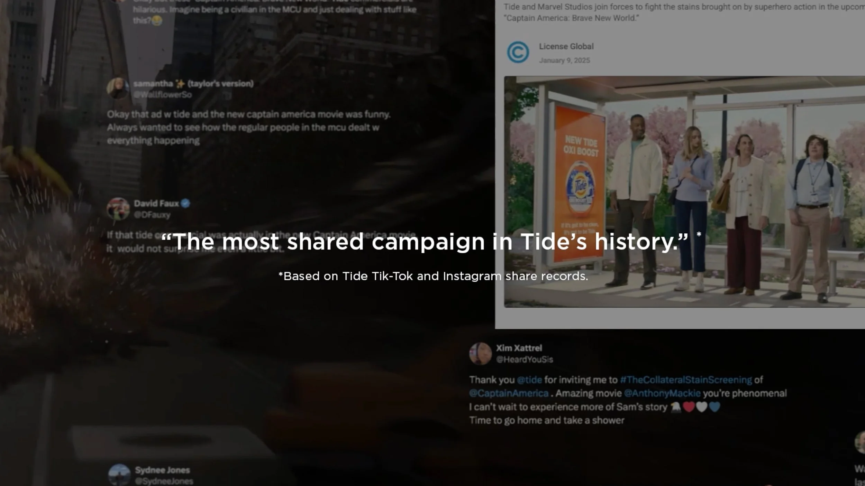Open Xim Xattrel's profile avatar
The height and width of the screenshot is (486, 865).
point(480,353)
